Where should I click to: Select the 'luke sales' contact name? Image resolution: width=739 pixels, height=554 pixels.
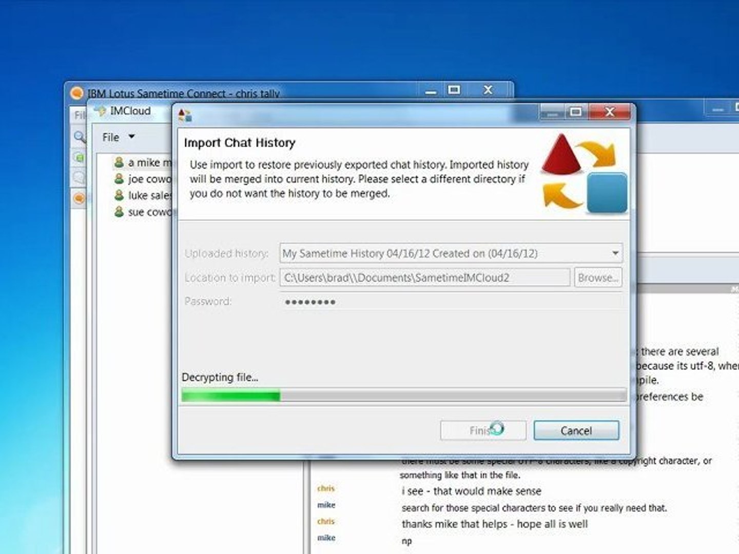click(150, 195)
